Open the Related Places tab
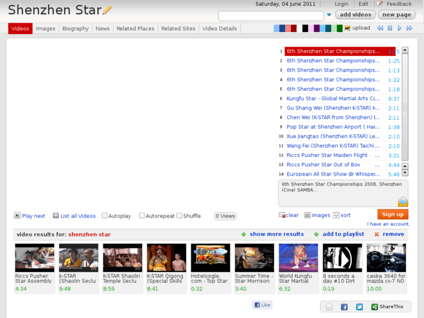424x318 pixels. pos(135,29)
